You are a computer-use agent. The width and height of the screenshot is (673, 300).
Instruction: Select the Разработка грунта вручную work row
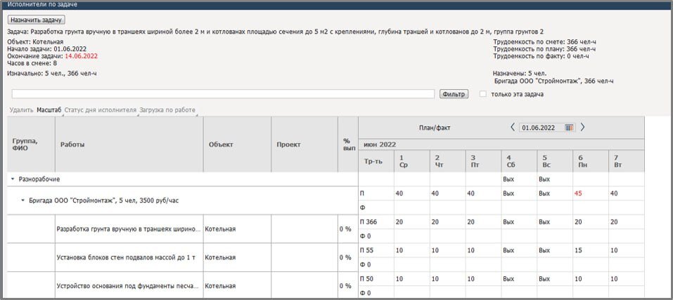click(x=128, y=229)
